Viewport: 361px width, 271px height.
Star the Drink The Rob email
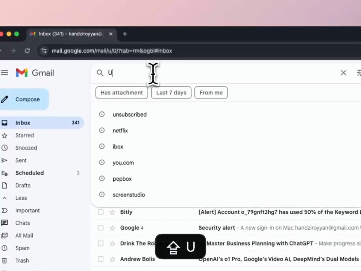pos(112,244)
